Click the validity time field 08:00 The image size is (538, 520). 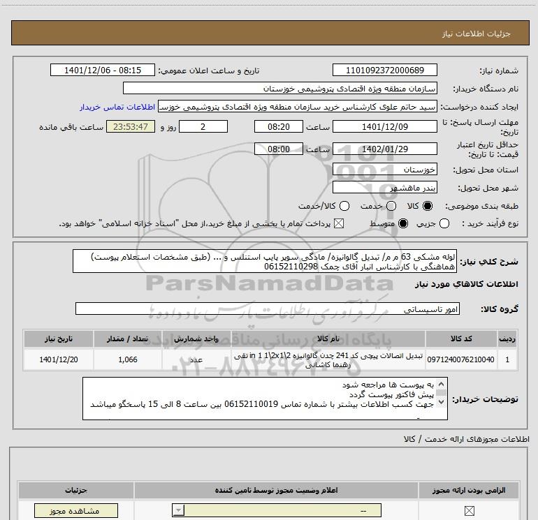(279, 149)
